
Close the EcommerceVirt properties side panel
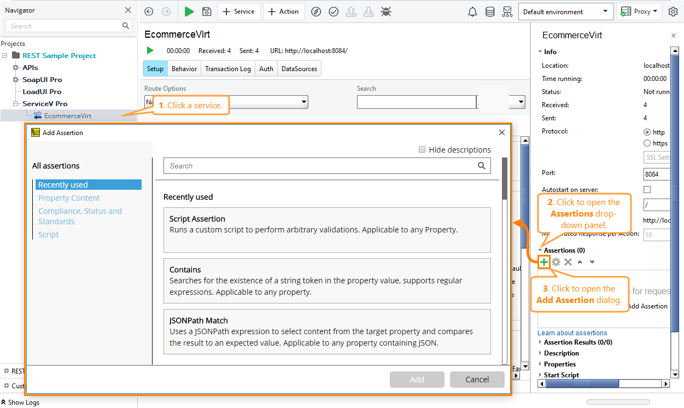[674, 36]
